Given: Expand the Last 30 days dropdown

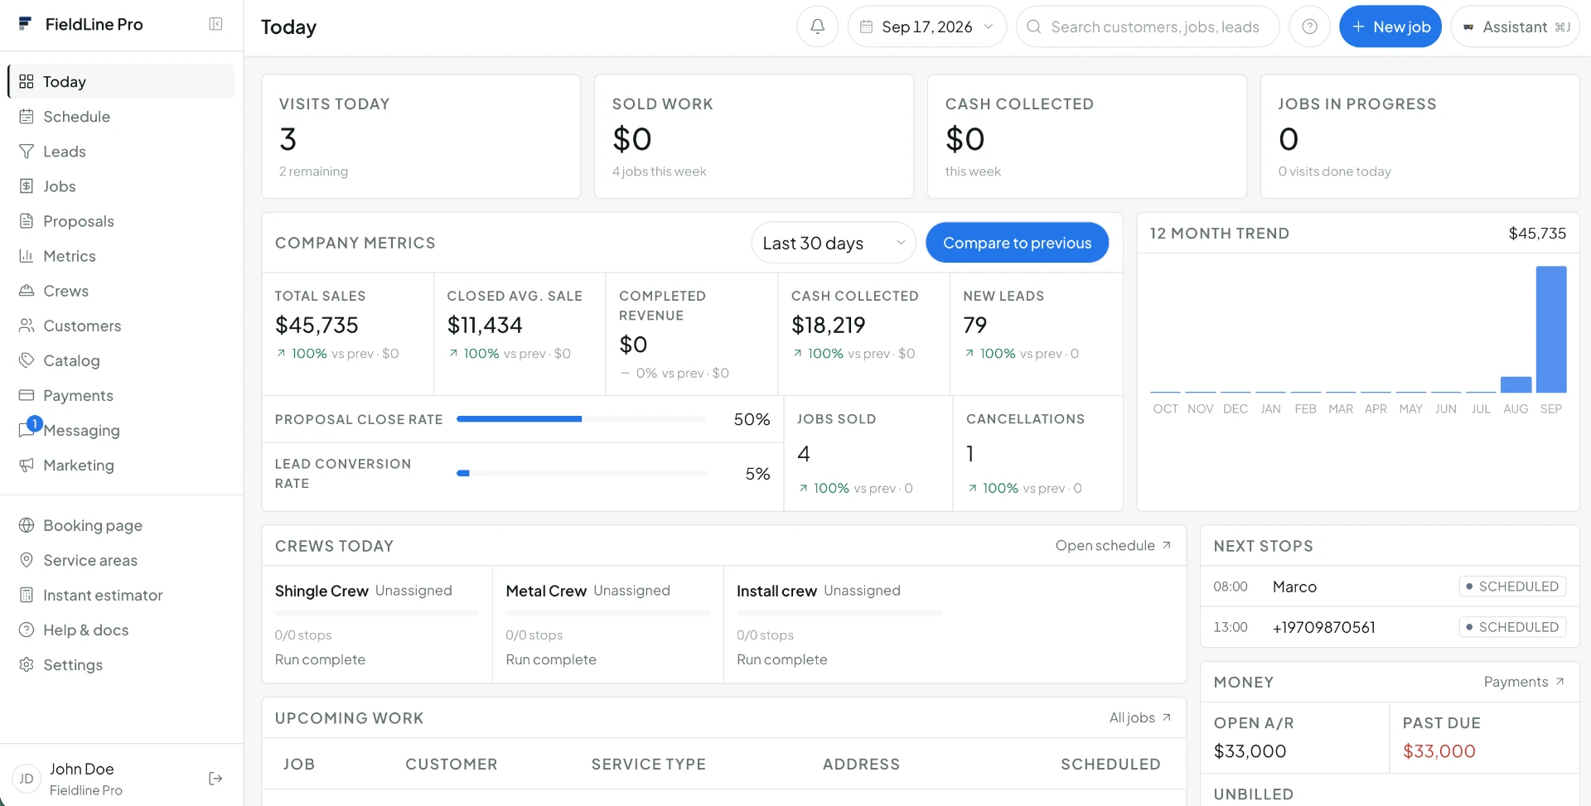Looking at the screenshot, I should tap(834, 243).
